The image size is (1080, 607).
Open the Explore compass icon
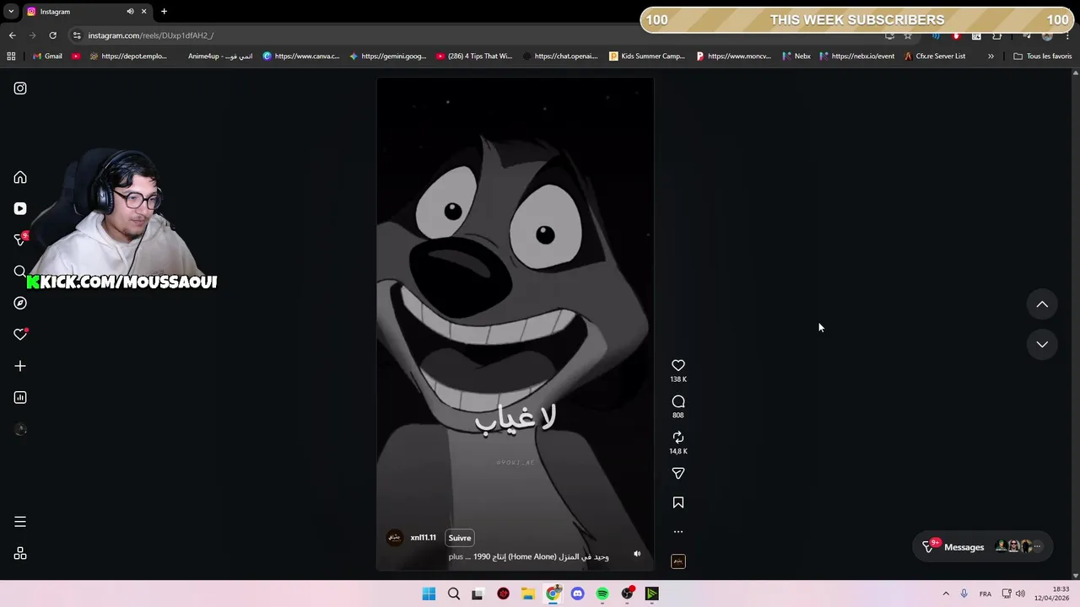[x=20, y=303]
